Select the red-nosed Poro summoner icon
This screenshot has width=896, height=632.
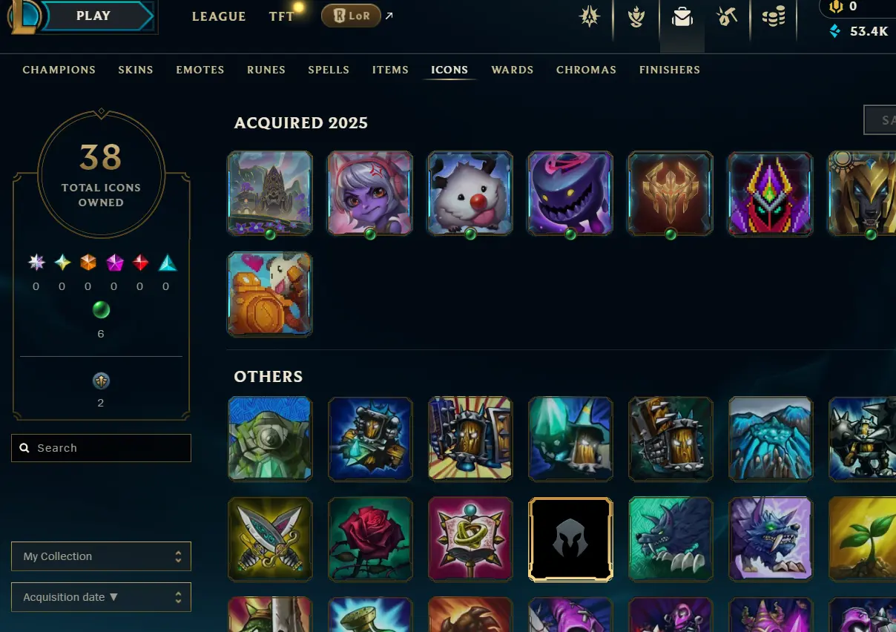point(470,194)
